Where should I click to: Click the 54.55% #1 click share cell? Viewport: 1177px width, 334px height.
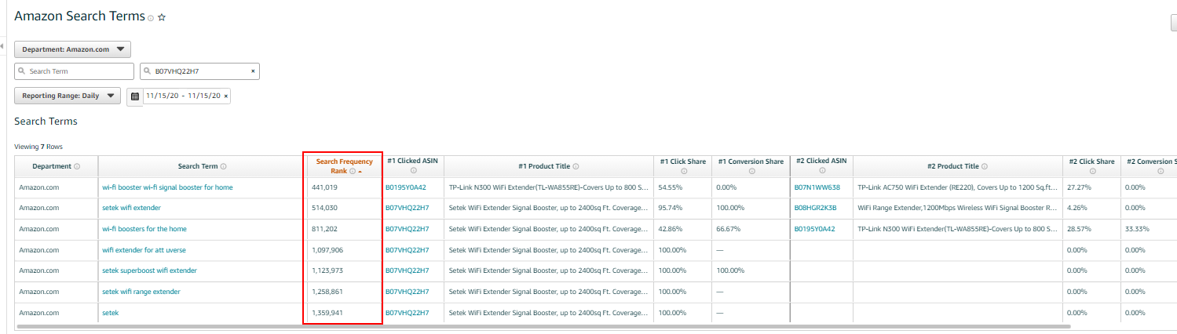pos(669,187)
